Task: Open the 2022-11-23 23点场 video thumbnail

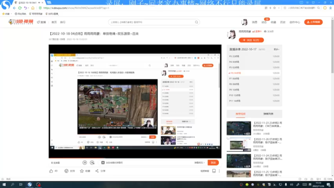Action: [x=239, y=128]
